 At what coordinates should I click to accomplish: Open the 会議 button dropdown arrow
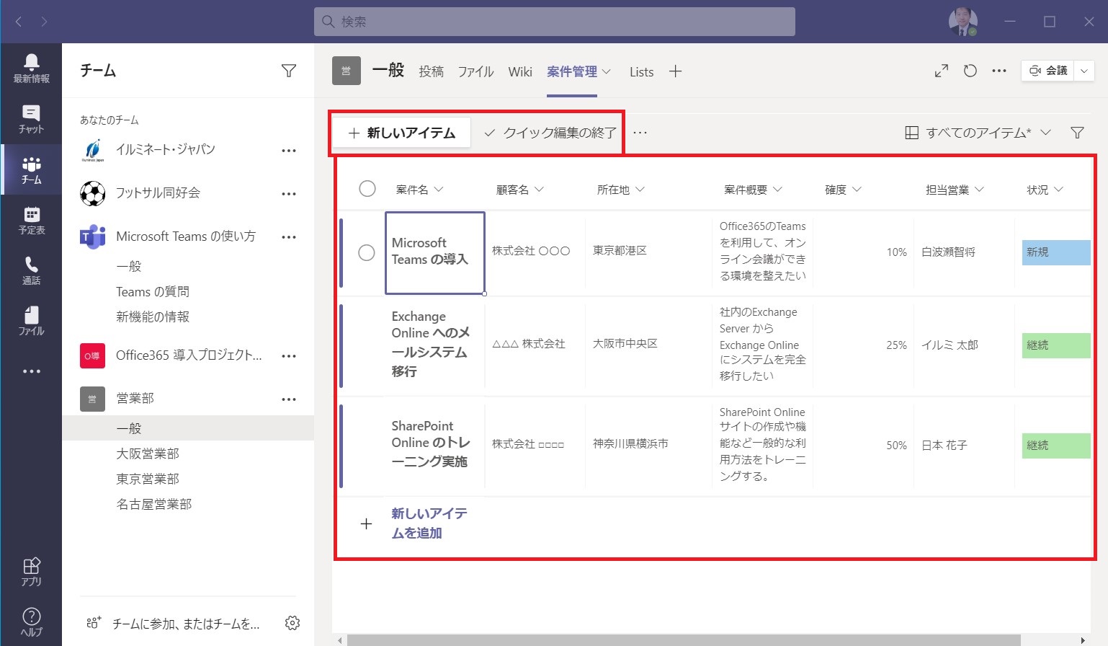[x=1084, y=71]
